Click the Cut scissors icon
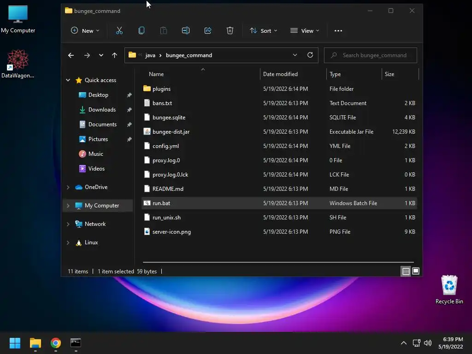Image resolution: width=472 pixels, height=354 pixels. pyautogui.click(x=119, y=30)
